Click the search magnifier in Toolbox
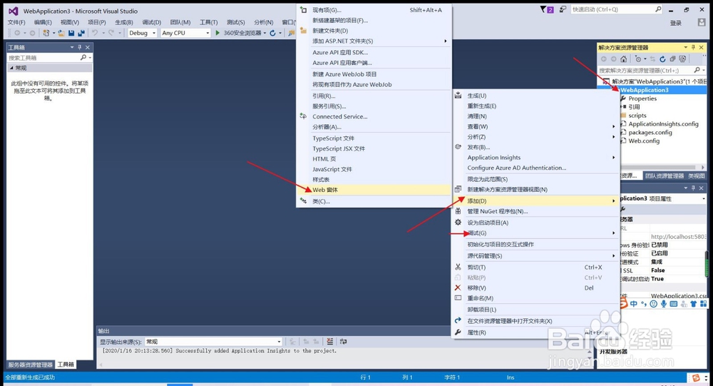Viewport: 713px width, 386px height. (x=83, y=57)
